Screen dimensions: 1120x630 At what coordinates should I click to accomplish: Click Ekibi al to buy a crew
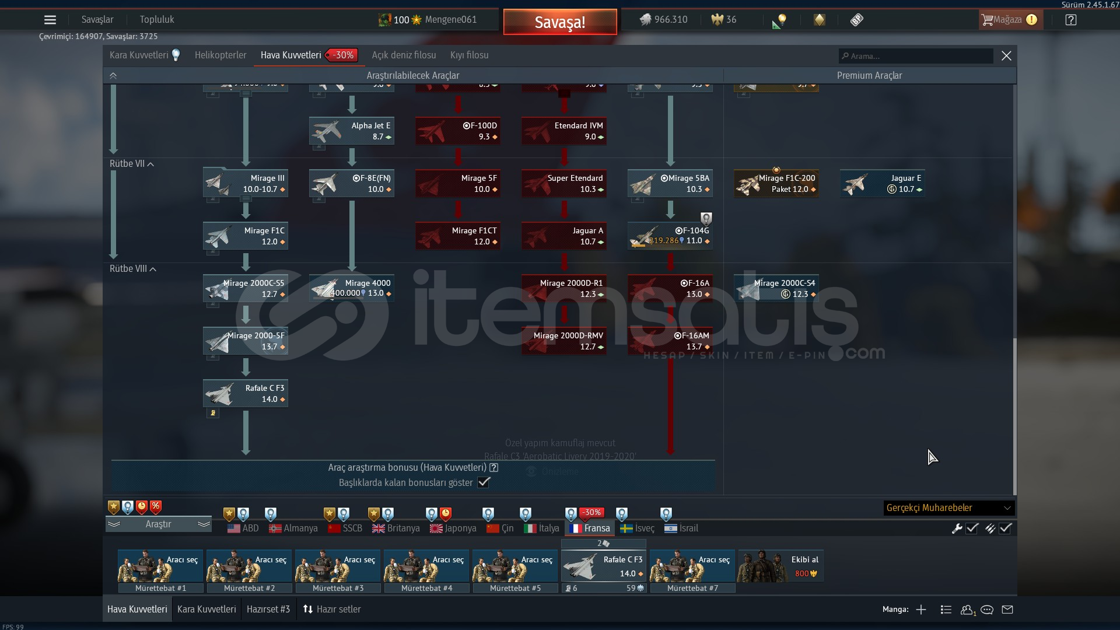[781, 566]
